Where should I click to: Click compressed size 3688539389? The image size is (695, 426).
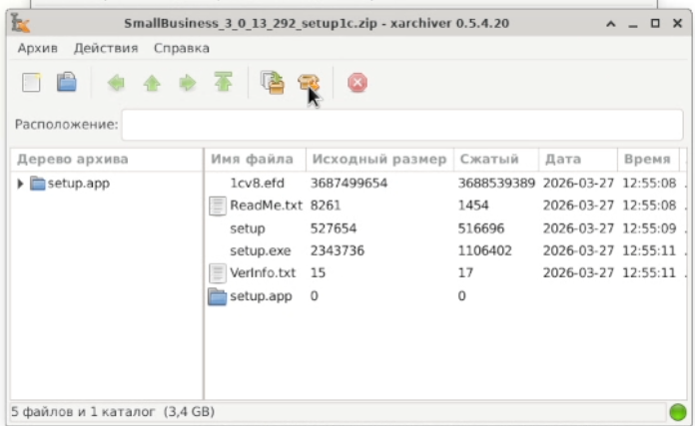point(496,184)
